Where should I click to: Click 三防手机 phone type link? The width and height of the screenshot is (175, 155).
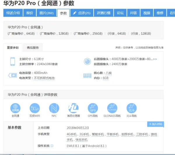tap(142, 134)
